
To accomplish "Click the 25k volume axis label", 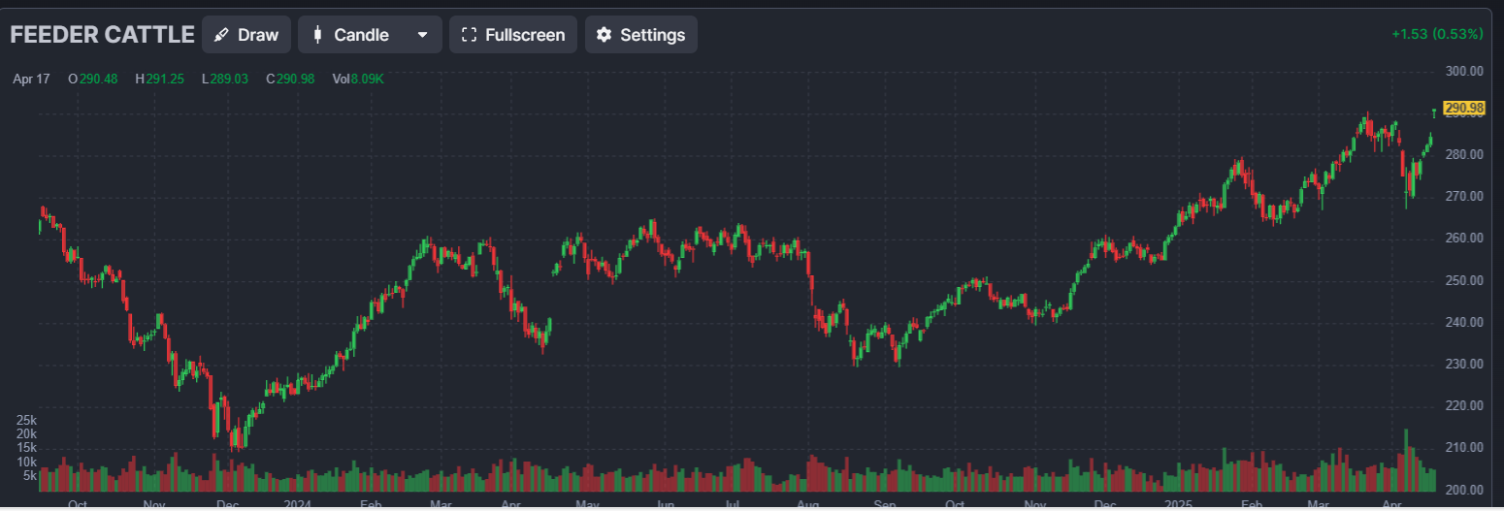I will [25, 420].
